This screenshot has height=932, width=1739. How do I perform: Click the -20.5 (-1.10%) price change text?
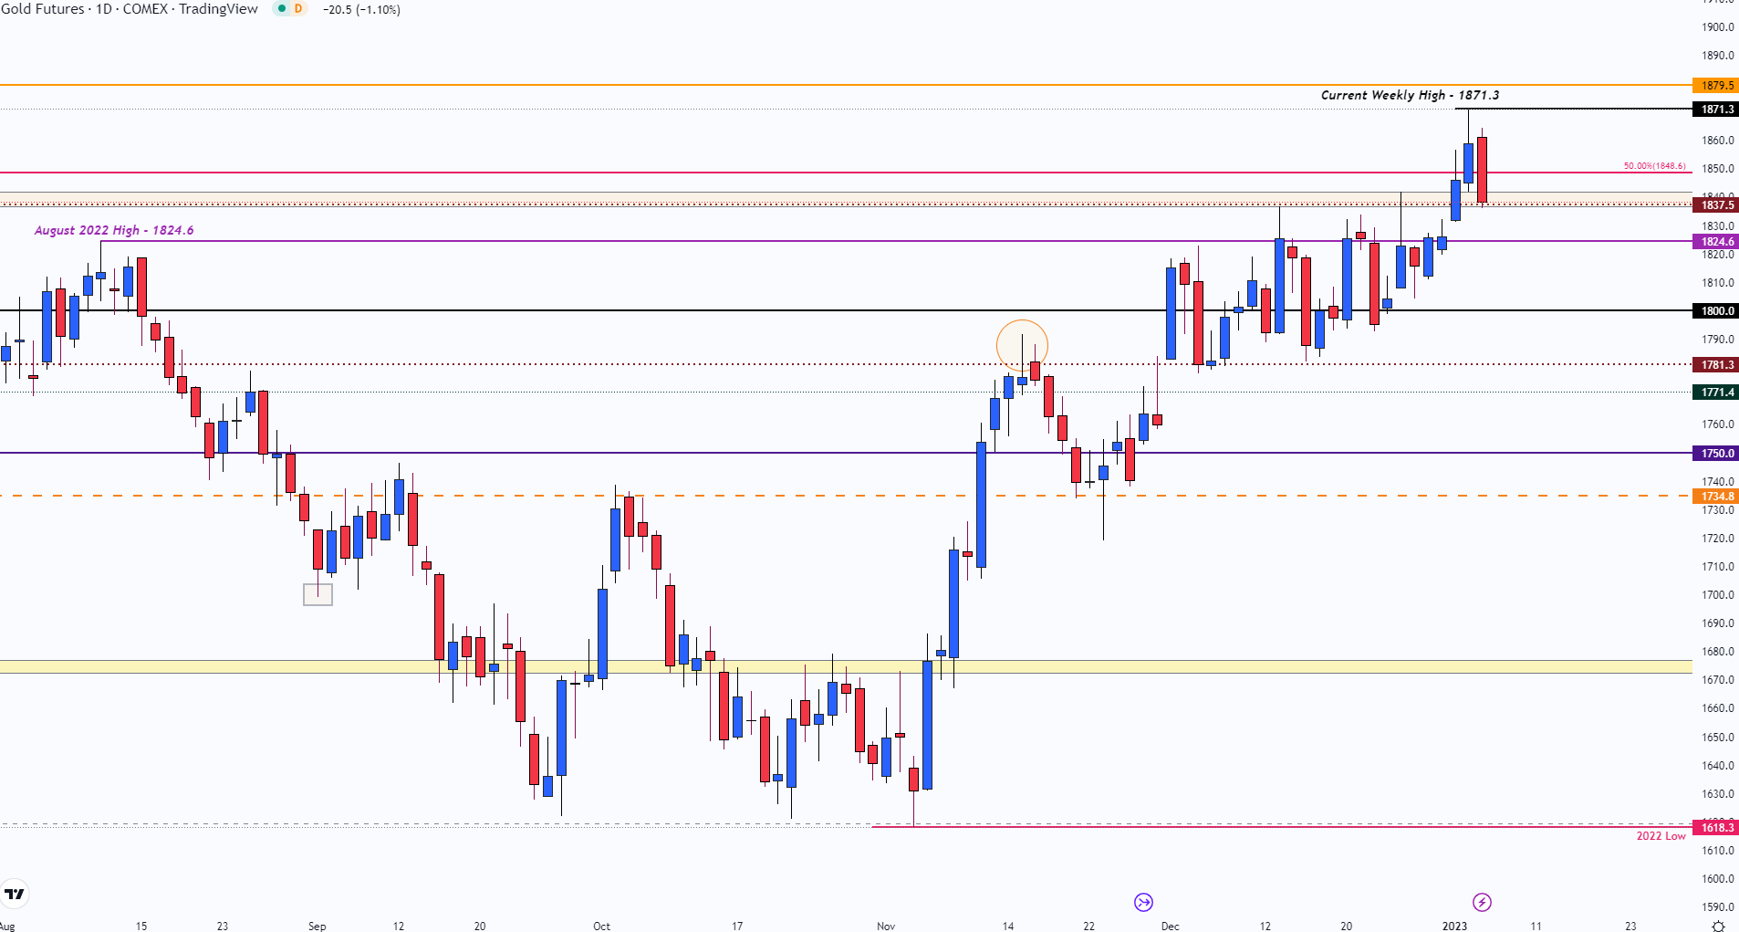click(x=361, y=10)
